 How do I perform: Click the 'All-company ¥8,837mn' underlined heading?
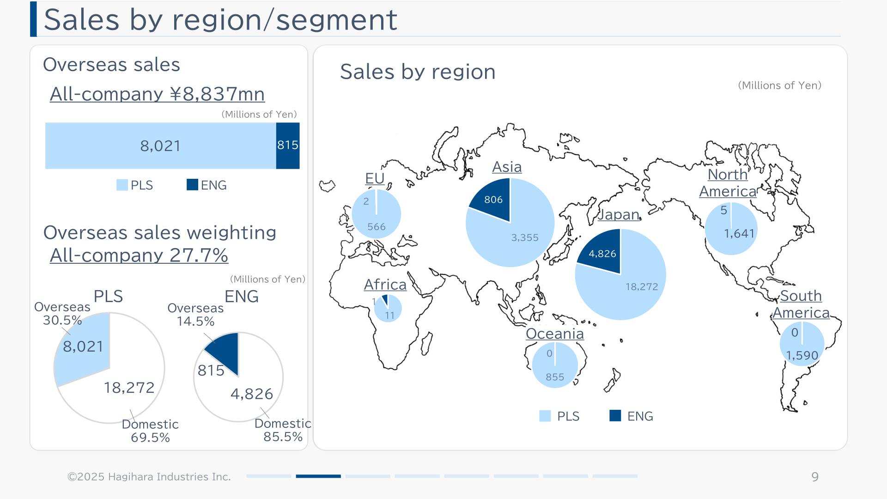(157, 94)
